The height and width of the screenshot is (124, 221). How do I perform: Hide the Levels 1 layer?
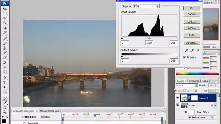coord(177,97)
